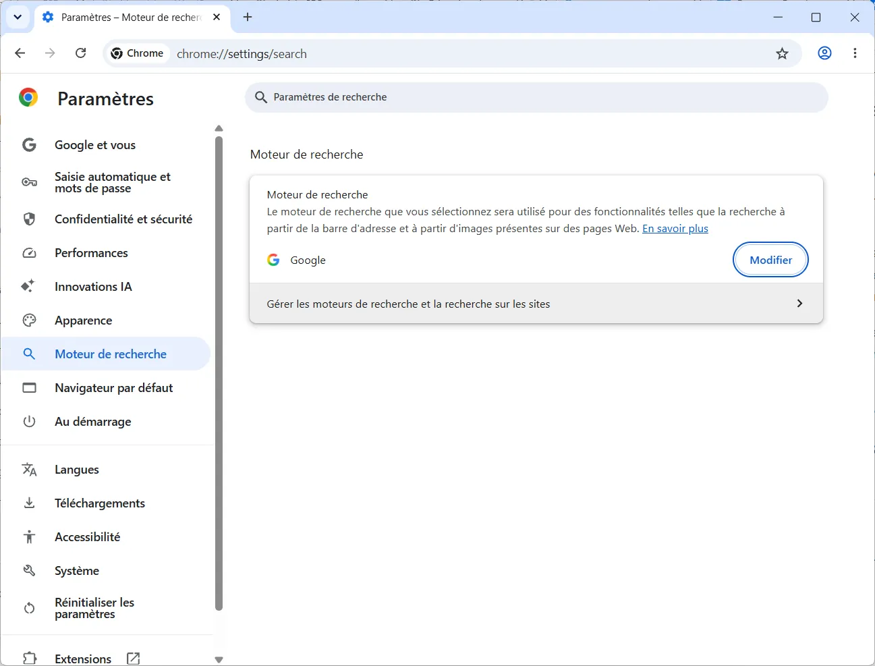The image size is (875, 666).
Task: Open Système settings
Action: coord(106,571)
